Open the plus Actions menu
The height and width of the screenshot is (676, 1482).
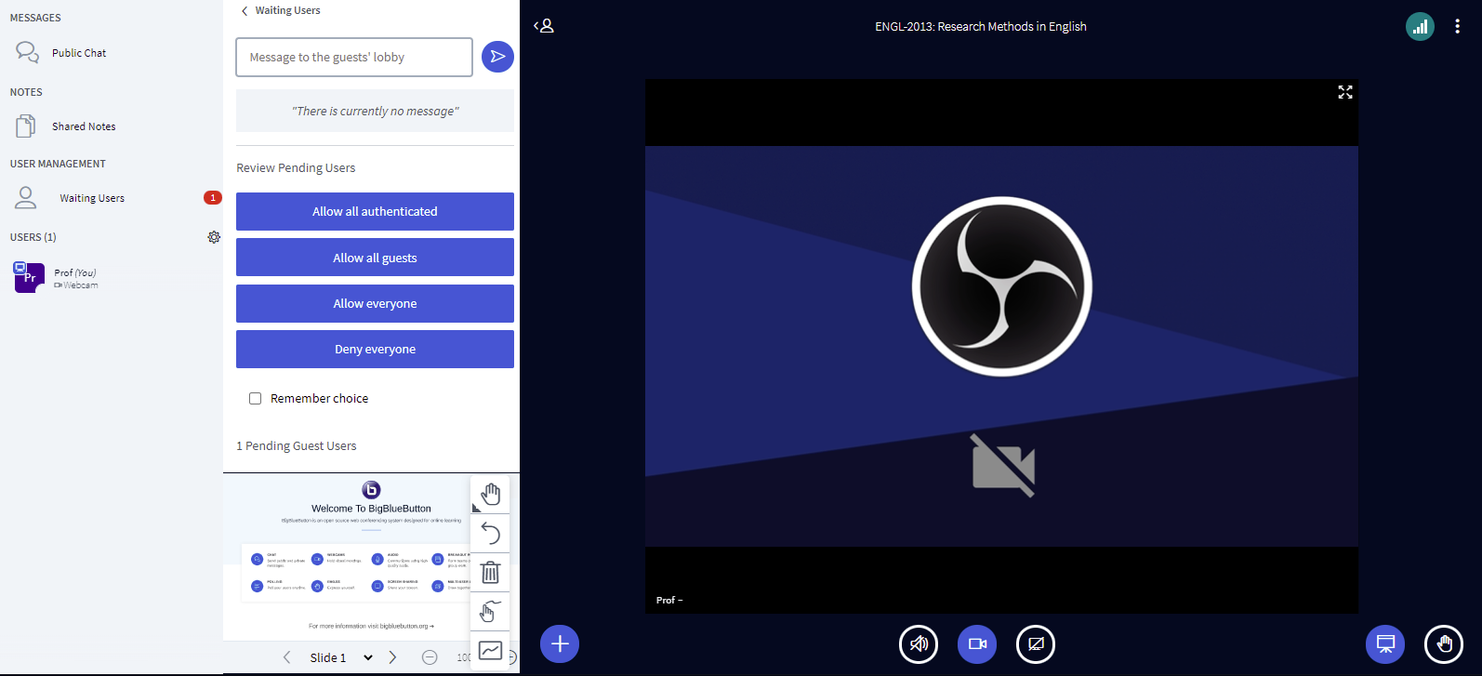tap(560, 643)
